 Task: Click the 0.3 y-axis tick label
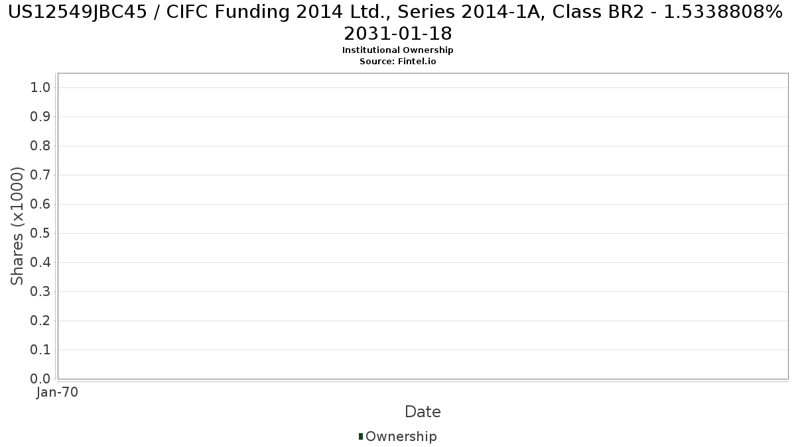pos(40,292)
